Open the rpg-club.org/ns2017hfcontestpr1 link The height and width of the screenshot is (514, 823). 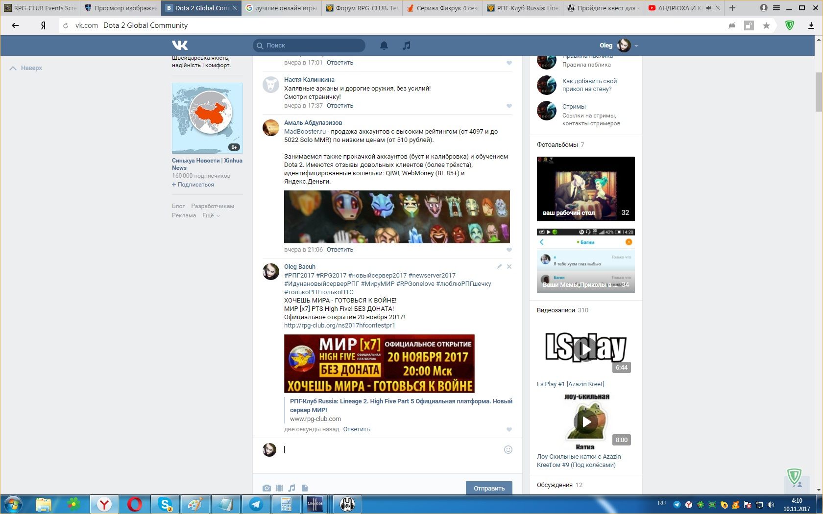pyautogui.click(x=339, y=326)
